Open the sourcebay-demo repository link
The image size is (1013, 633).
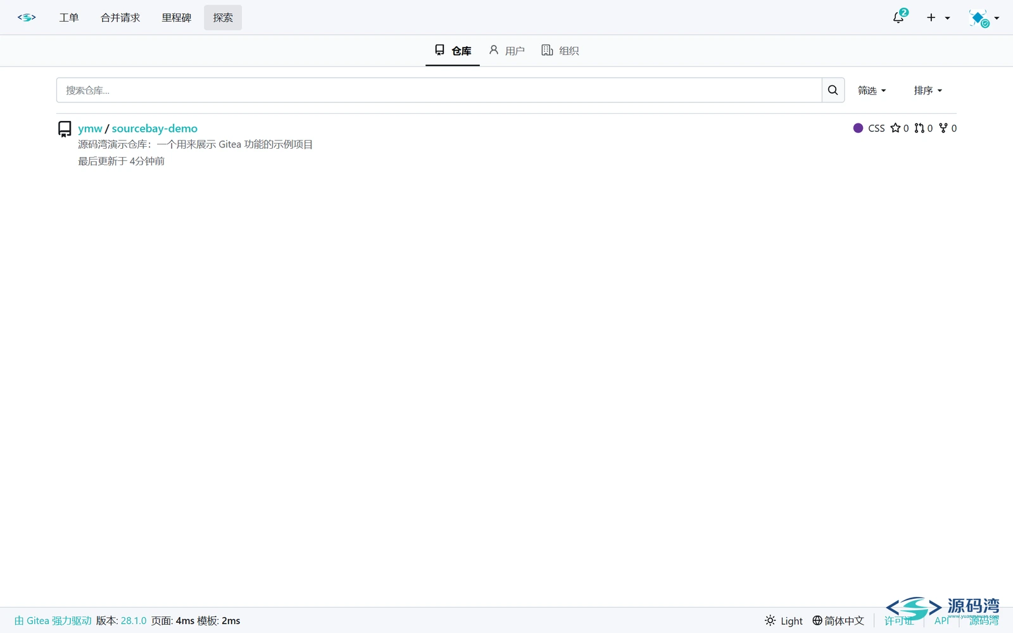[154, 128]
